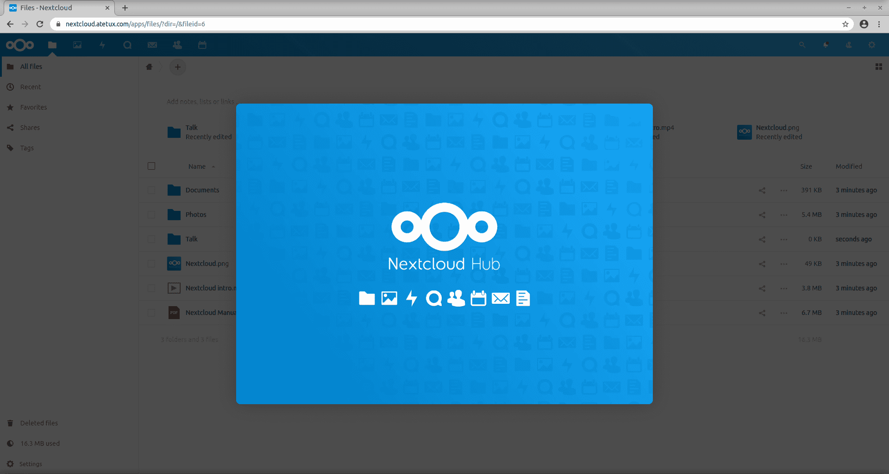The height and width of the screenshot is (474, 889).
Task: Open more actions for Nextcloud Manual row
Action: 784,313
